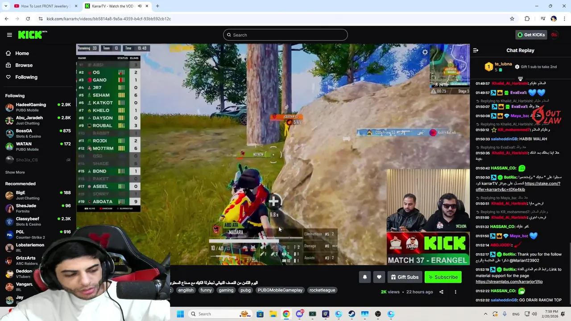The height and width of the screenshot is (321, 571).
Task: Click the chat replay scrollbar
Action: coord(569,274)
